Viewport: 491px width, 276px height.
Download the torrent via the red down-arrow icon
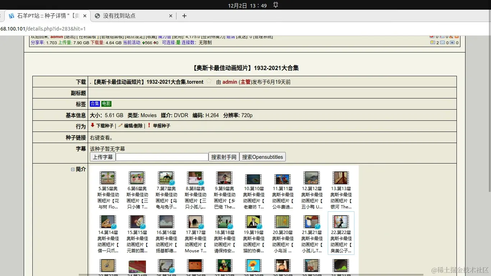tap(93, 126)
